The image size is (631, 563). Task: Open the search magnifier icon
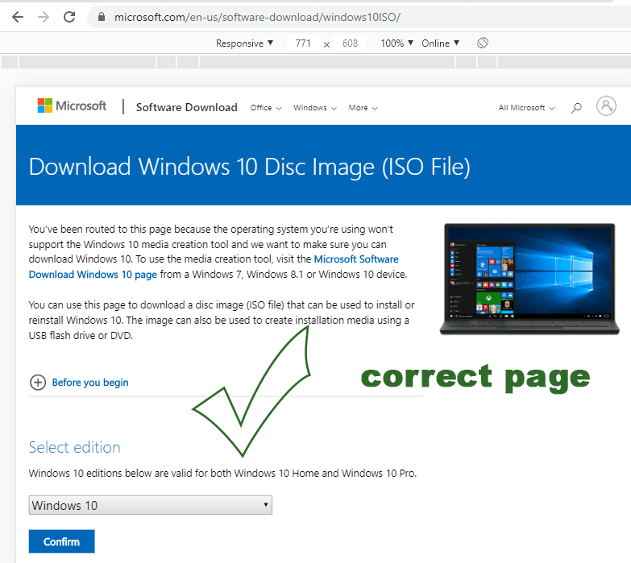point(576,107)
